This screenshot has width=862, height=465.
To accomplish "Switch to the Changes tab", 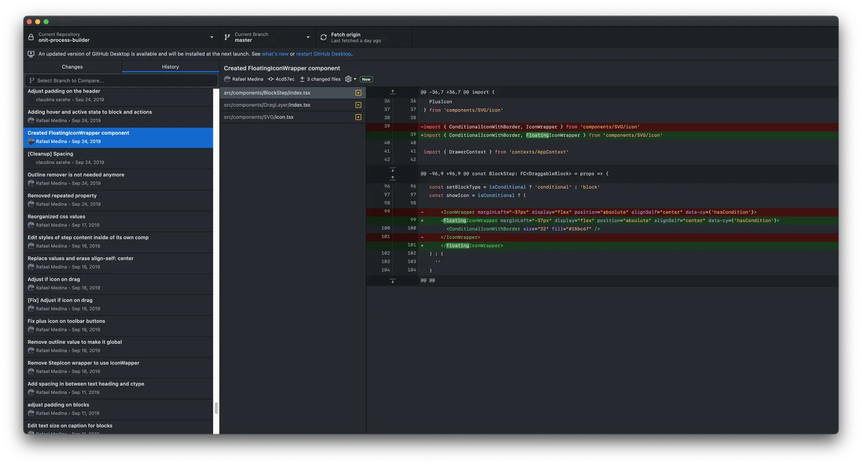I will (x=72, y=67).
